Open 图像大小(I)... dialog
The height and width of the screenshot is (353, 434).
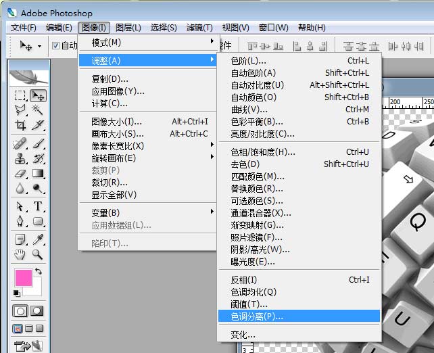(x=147, y=121)
